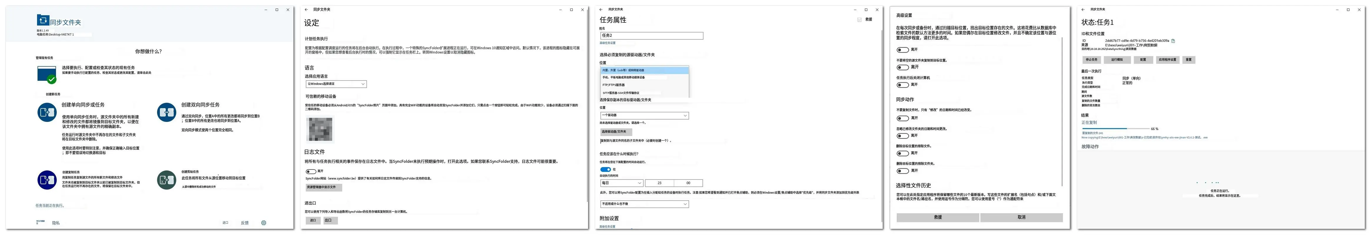This screenshot has height=235, width=1371.
Task: Toggle the log file switch in settings window
Action: tap(311, 171)
